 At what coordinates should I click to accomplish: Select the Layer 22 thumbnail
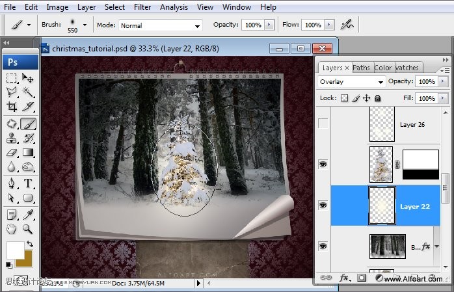(382, 206)
